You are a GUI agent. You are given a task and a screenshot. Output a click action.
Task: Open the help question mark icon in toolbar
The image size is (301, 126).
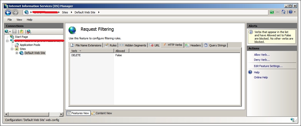pyautogui.click(x=291, y=12)
